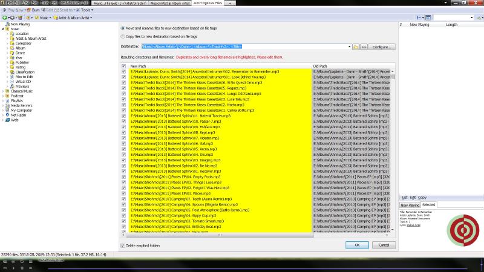
Task: Expand the Classical Music tree node
Action: click(x=3, y=91)
